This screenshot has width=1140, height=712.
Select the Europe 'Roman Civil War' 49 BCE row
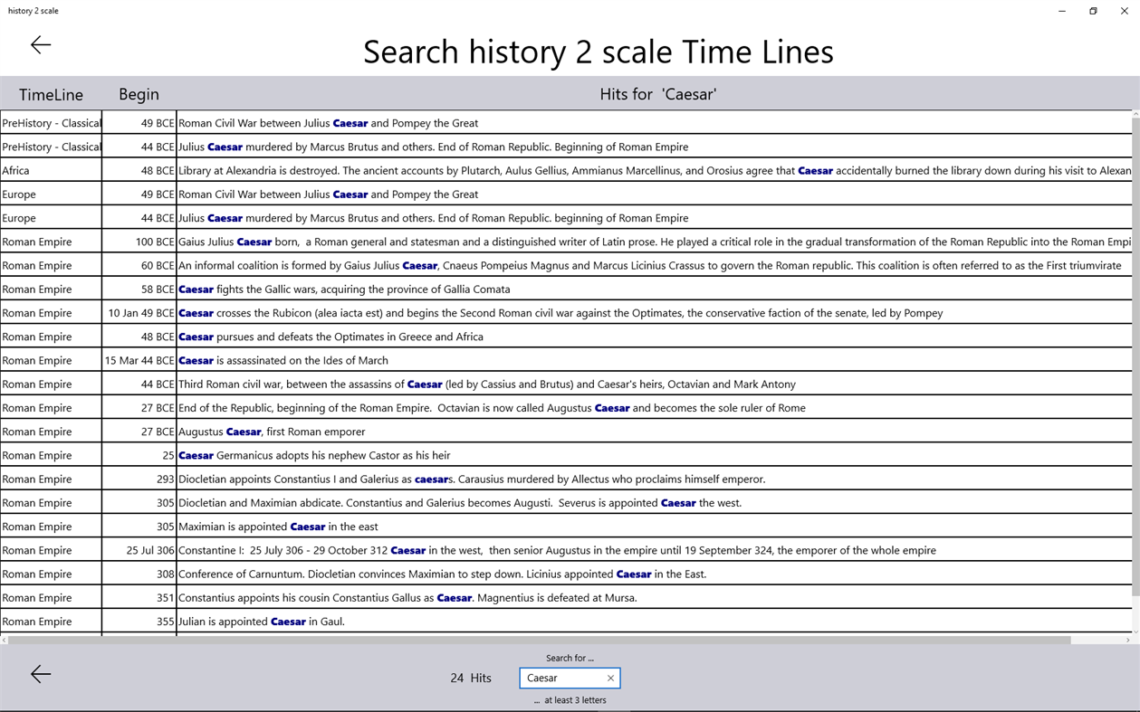[362, 194]
